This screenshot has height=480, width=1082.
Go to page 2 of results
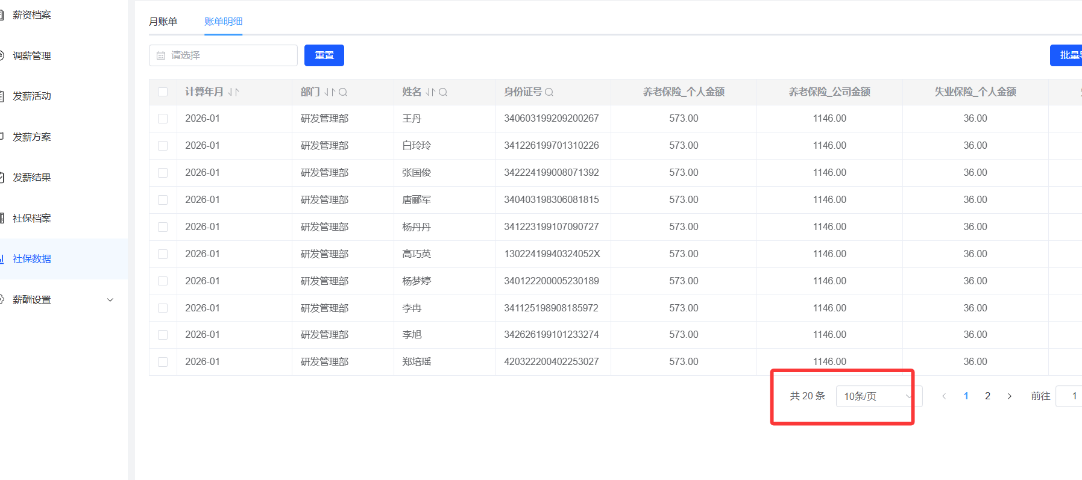[987, 396]
